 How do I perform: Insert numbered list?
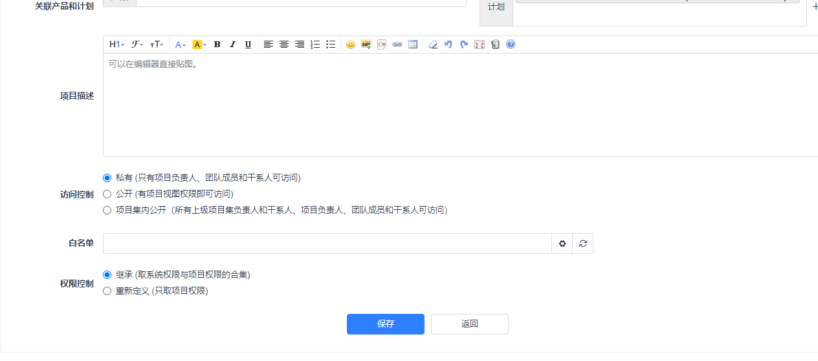[x=316, y=45]
